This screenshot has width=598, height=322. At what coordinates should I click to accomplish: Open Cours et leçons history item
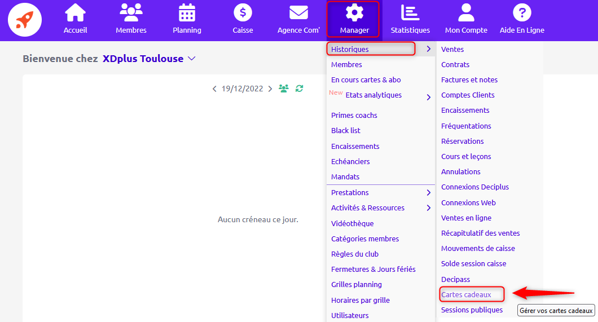click(466, 157)
